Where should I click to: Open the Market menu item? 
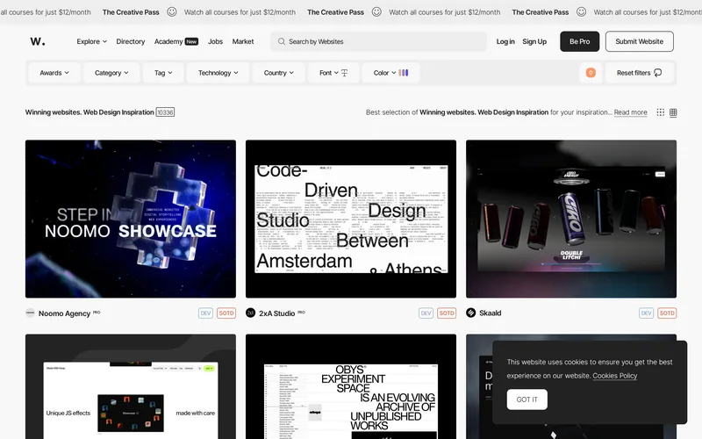point(243,41)
